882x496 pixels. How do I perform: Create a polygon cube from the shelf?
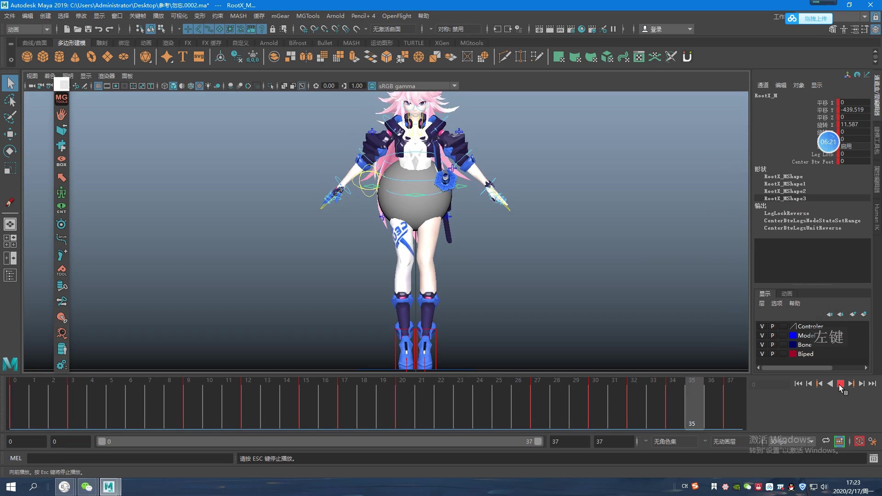click(43, 57)
